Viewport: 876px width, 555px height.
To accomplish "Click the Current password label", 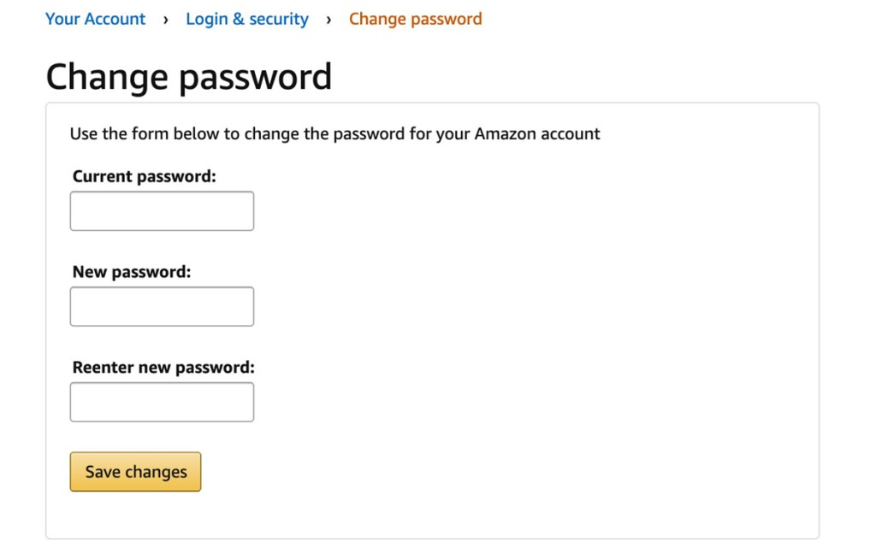I will coord(141,176).
